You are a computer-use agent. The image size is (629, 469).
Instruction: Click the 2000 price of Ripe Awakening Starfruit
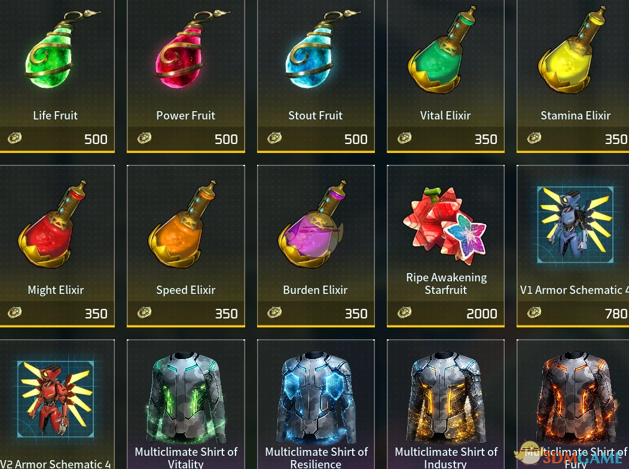482,314
